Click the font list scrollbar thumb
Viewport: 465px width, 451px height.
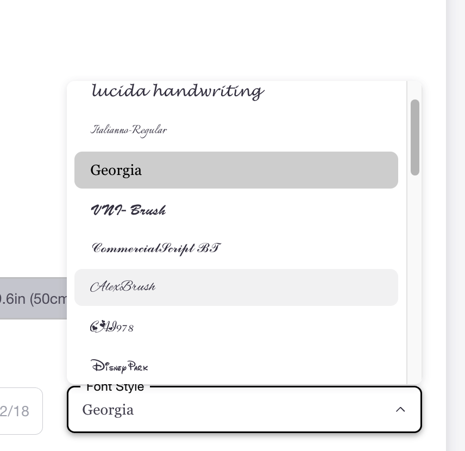pos(415,137)
